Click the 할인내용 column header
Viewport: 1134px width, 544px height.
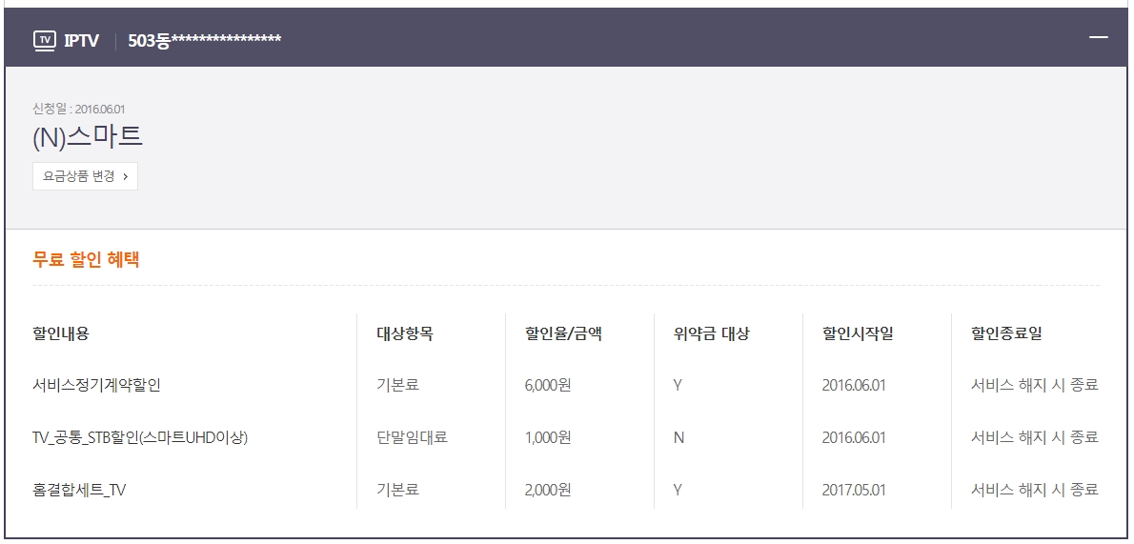(x=61, y=333)
